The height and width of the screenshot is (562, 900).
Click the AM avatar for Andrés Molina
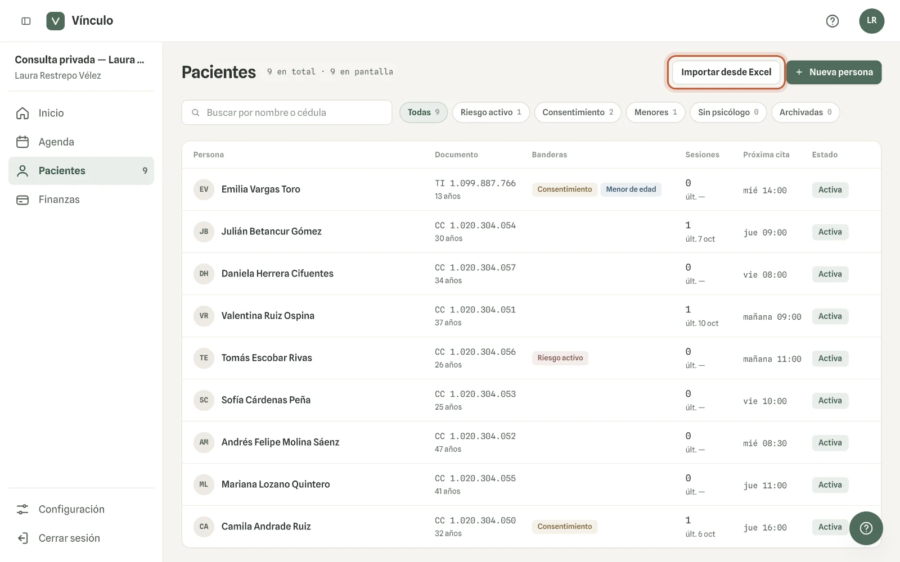[204, 442]
